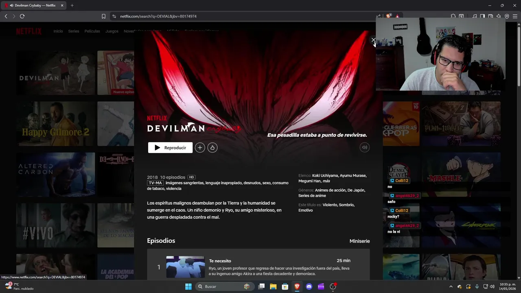521x293 pixels.
Task: Open Altered Carbon thumbnail
Action: (x=55, y=175)
